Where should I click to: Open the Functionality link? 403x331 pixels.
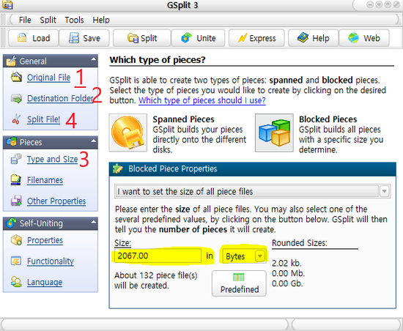pos(51,261)
